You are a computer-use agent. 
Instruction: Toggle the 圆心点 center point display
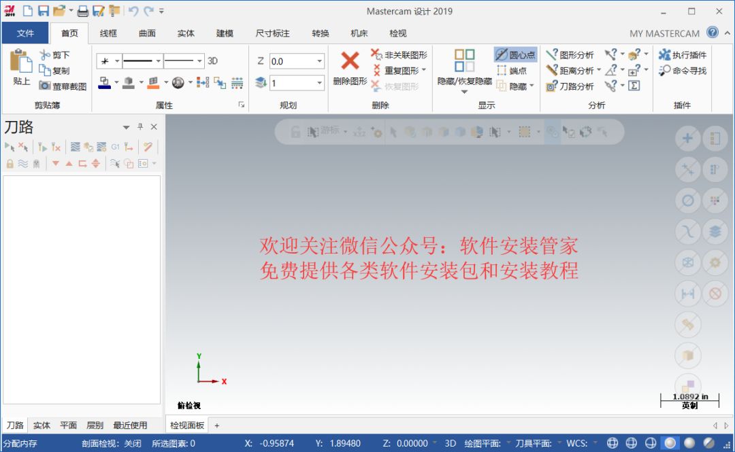[x=515, y=55]
